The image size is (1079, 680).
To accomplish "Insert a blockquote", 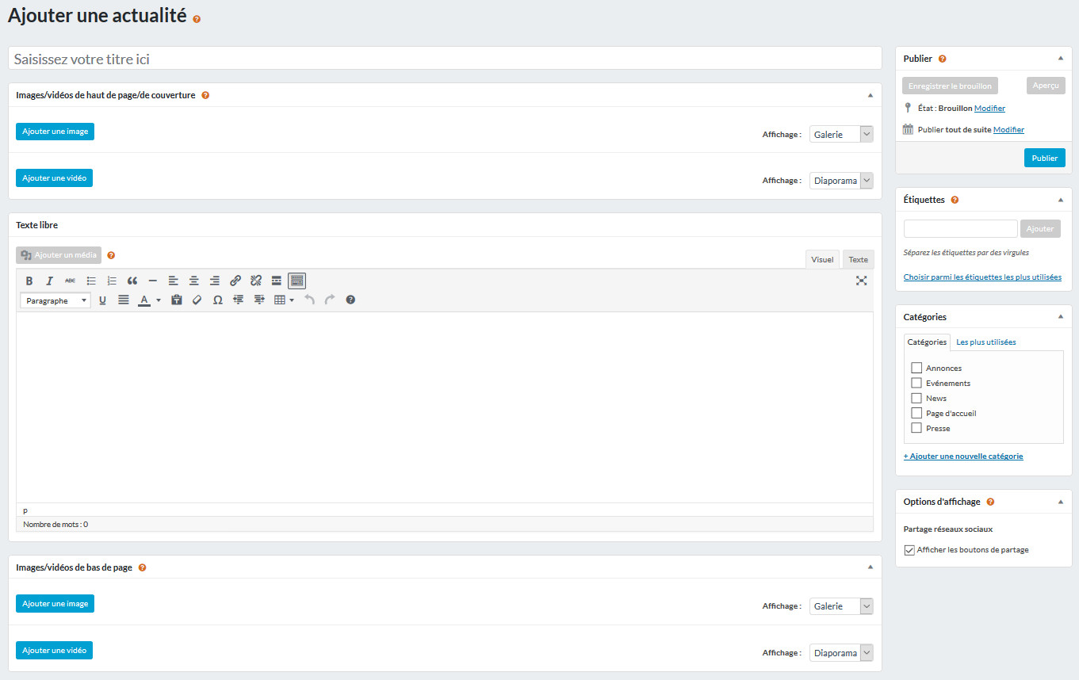I will pyautogui.click(x=132, y=281).
